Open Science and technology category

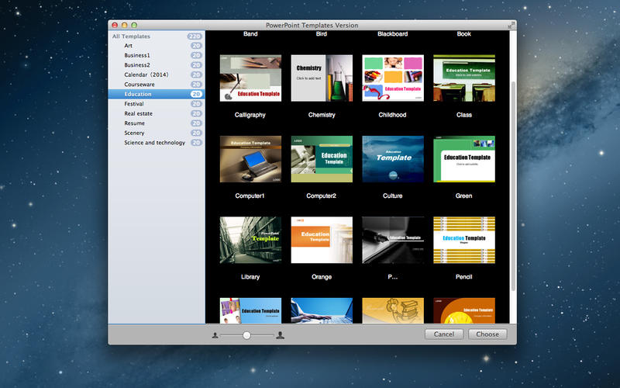pyautogui.click(x=154, y=143)
